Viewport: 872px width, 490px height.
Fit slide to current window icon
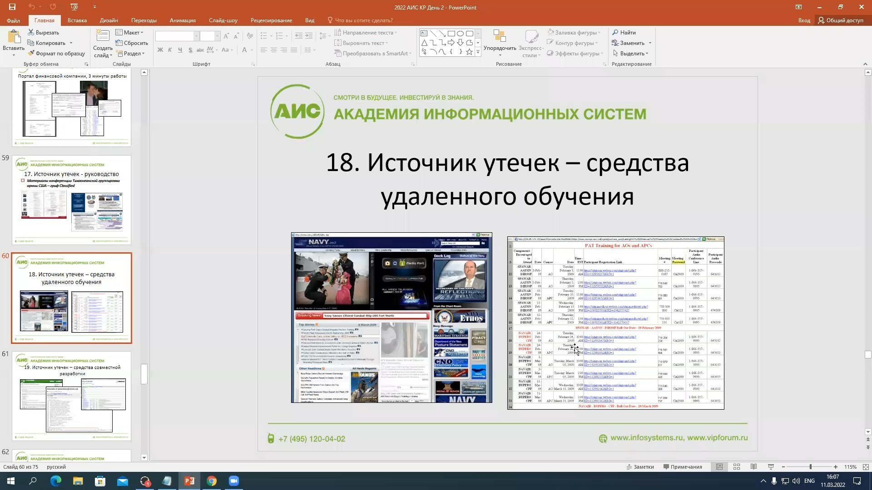(x=866, y=467)
